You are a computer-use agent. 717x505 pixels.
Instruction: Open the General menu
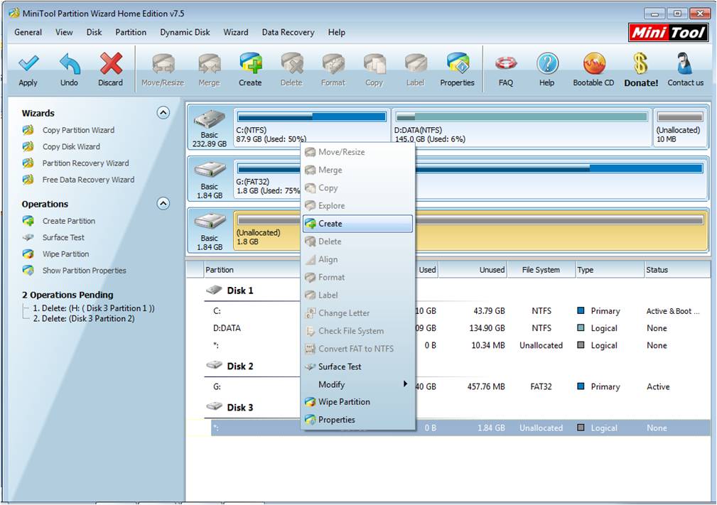[x=28, y=33]
